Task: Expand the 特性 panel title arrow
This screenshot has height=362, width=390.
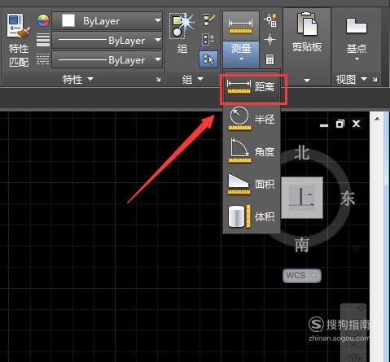Action: point(90,79)
